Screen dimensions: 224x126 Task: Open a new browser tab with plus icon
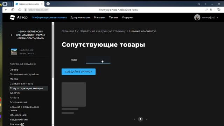click(48, 4)
